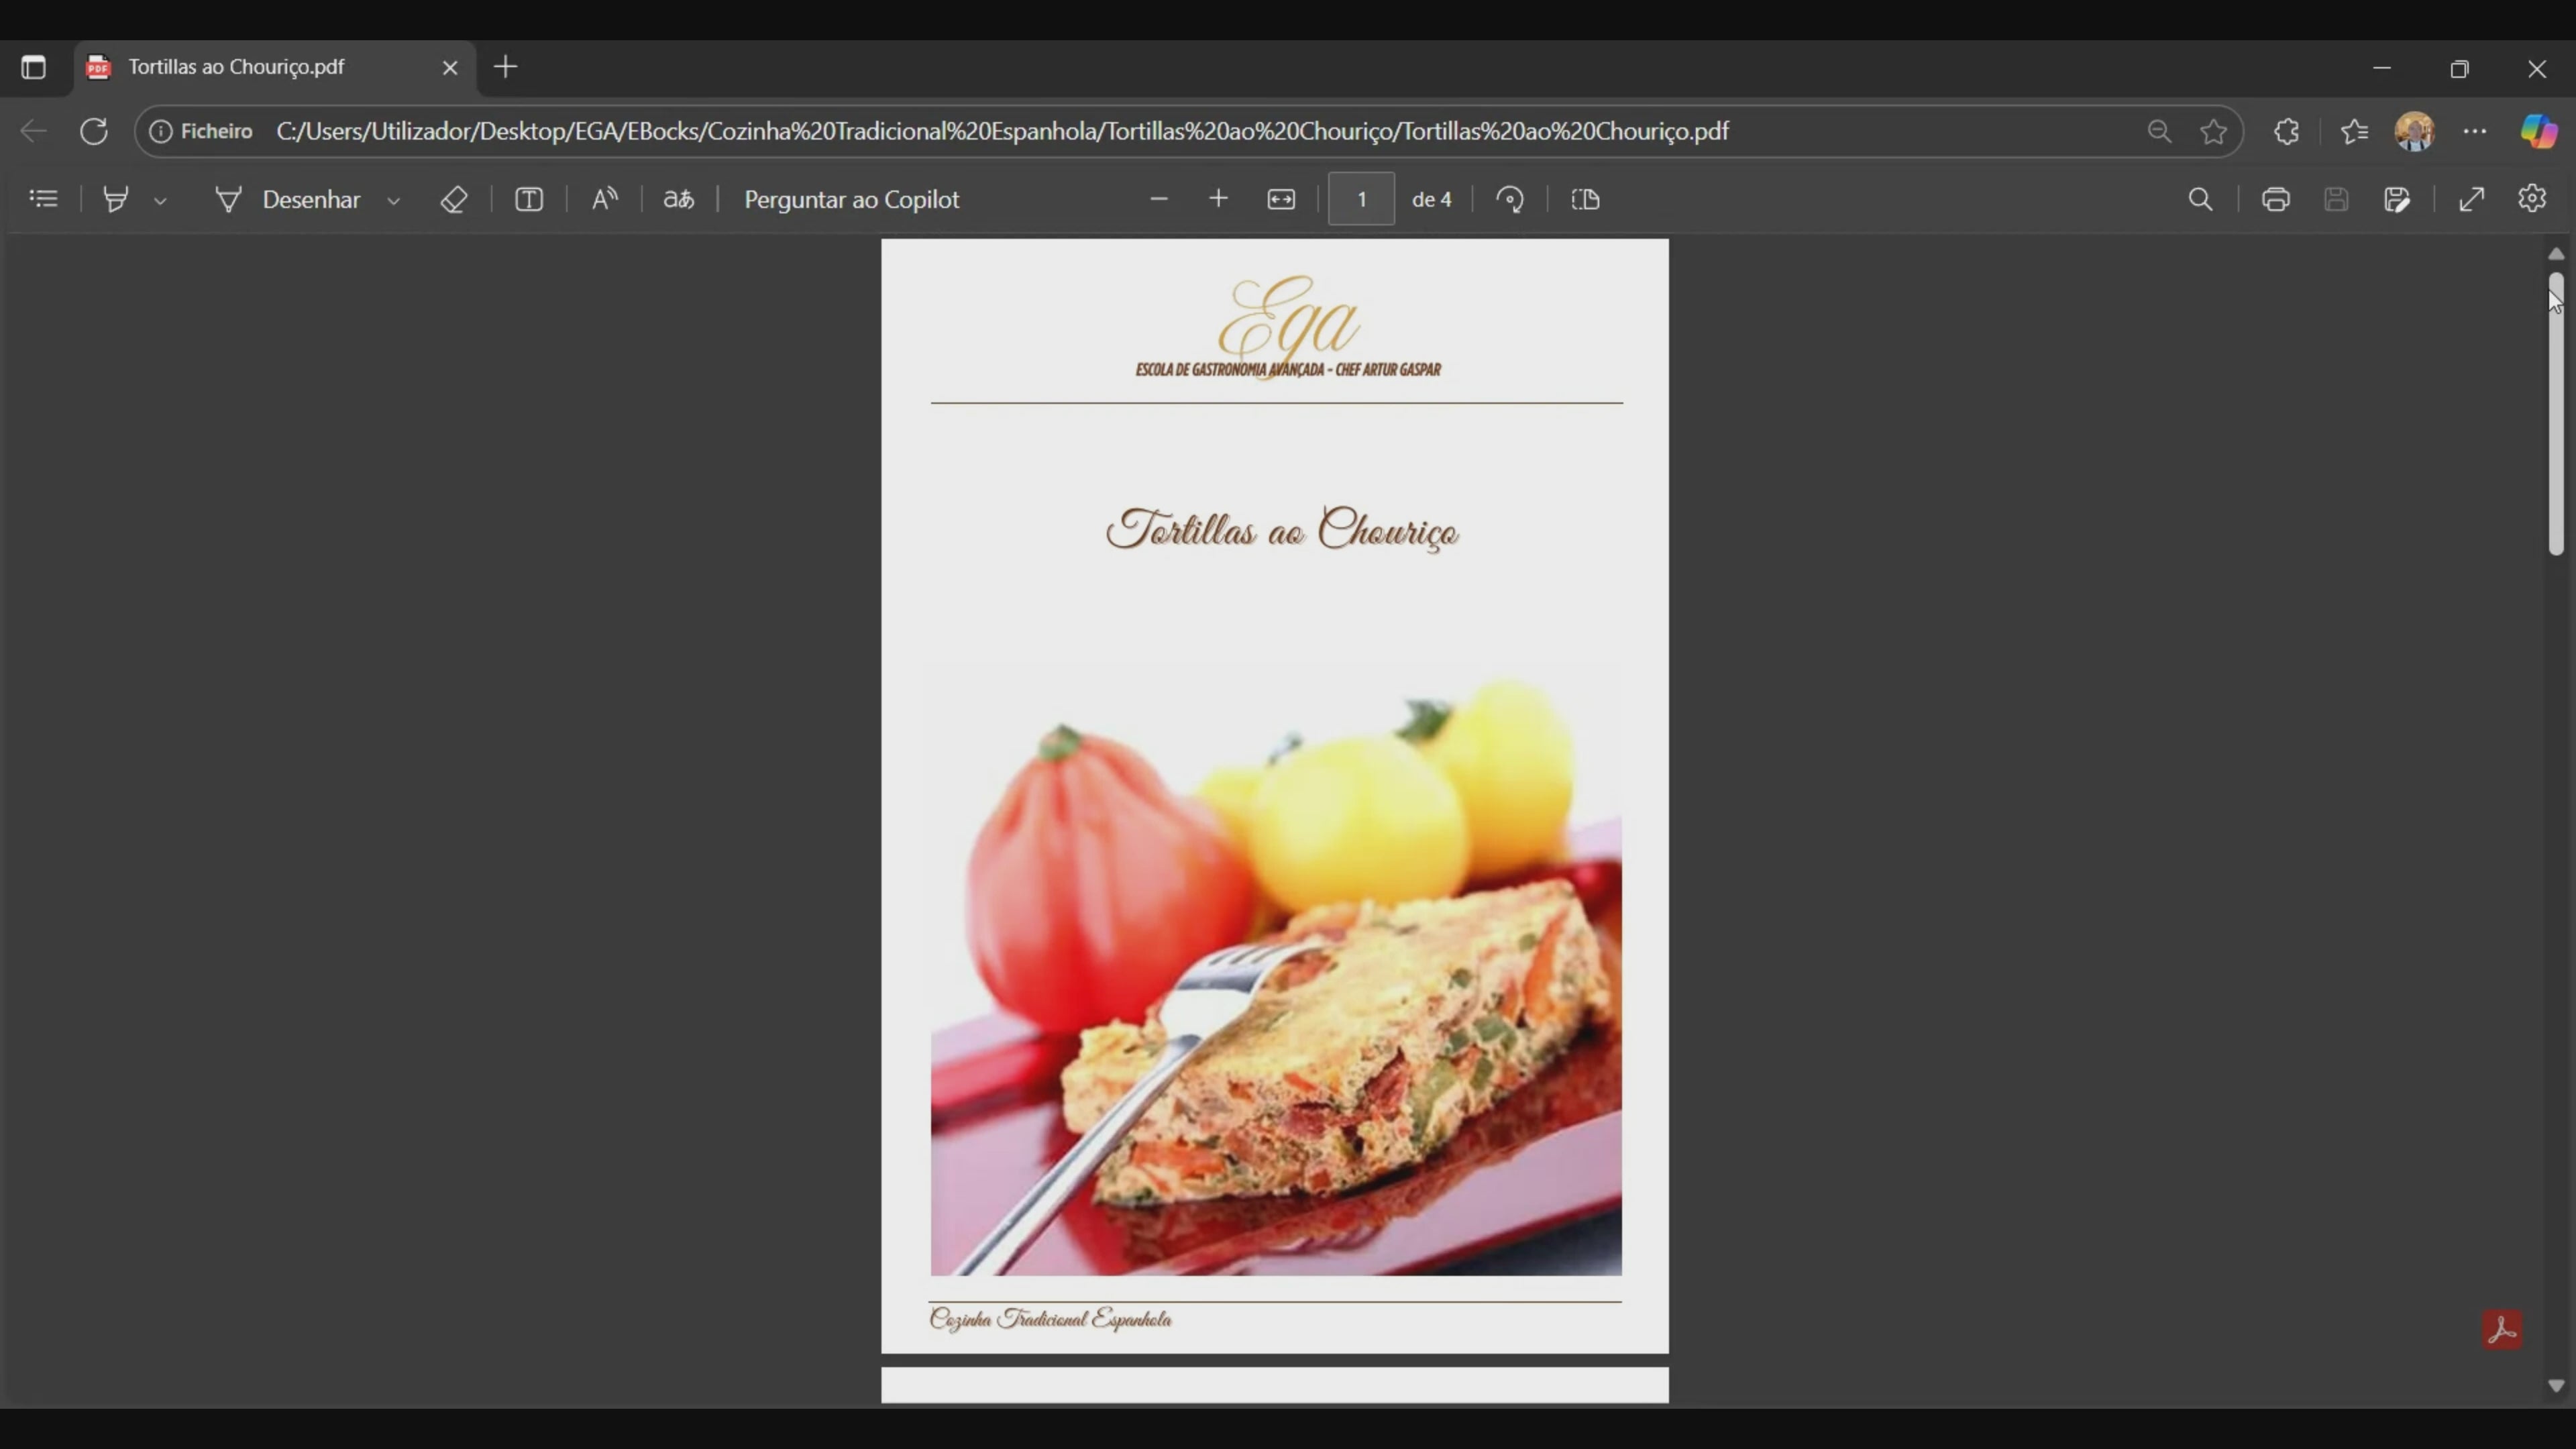Print the PDF document
Viewport: 2576px width, 1449px height.
(2276, 199)
